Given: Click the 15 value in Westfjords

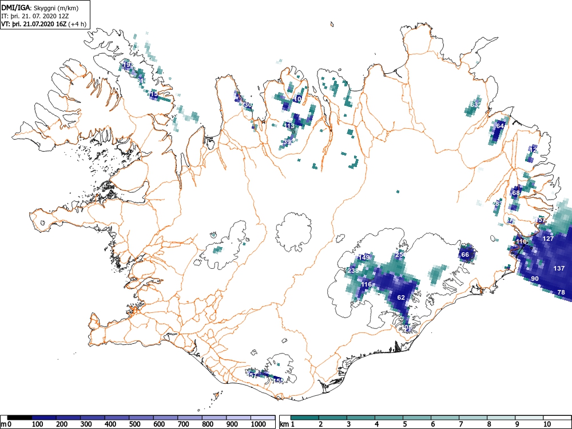Looking at the screenshot, I should click(154, 94).
